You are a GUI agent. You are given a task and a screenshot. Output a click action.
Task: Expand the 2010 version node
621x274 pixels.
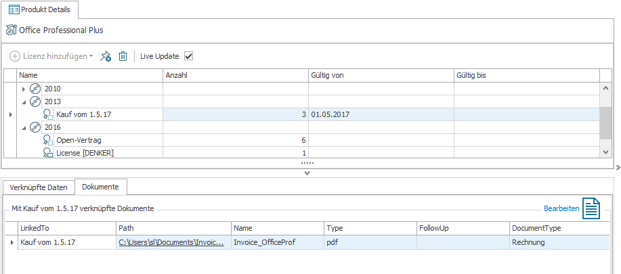[x=24, y=89]
